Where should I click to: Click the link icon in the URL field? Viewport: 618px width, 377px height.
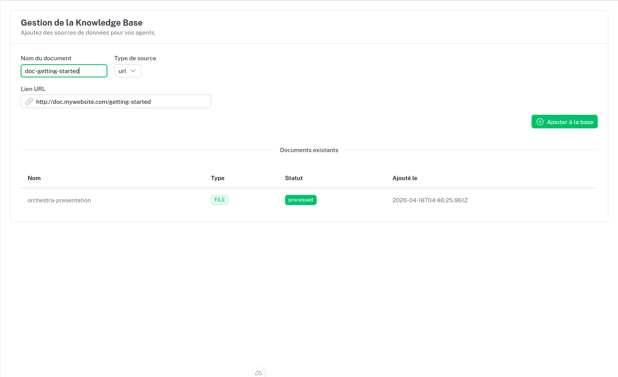(x=29, y=102)
